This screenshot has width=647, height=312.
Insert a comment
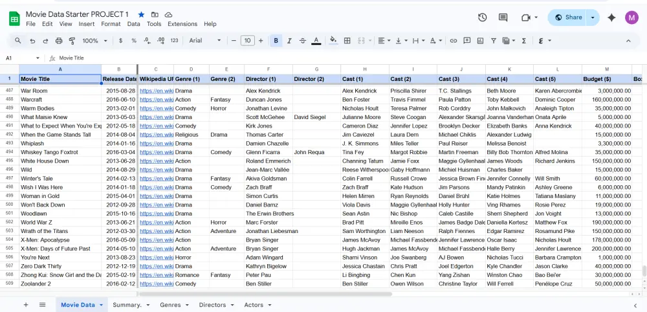point(466,41)
